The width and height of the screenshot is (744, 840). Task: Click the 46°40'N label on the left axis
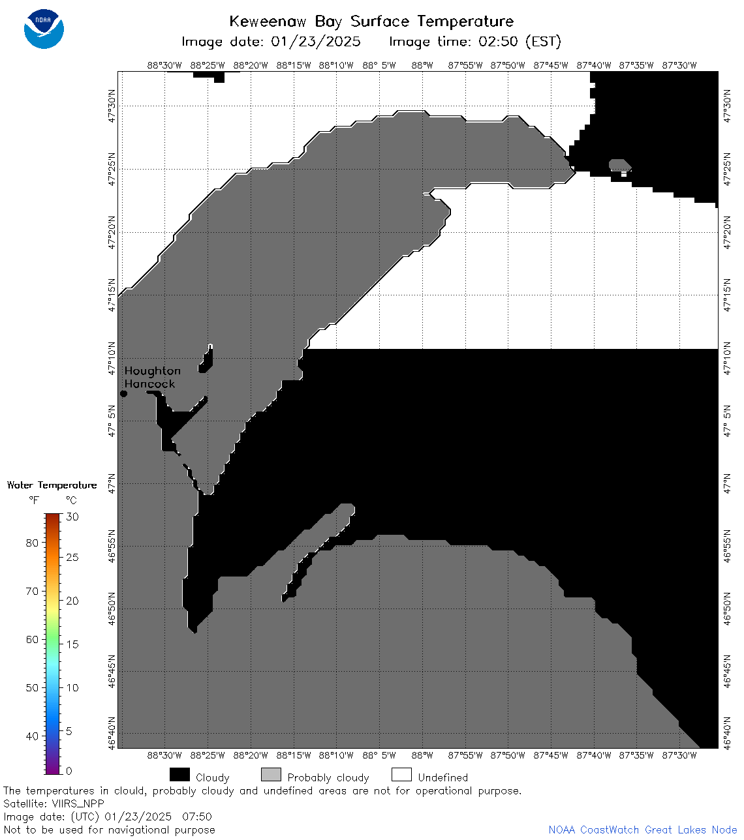(x=112, y=734)
